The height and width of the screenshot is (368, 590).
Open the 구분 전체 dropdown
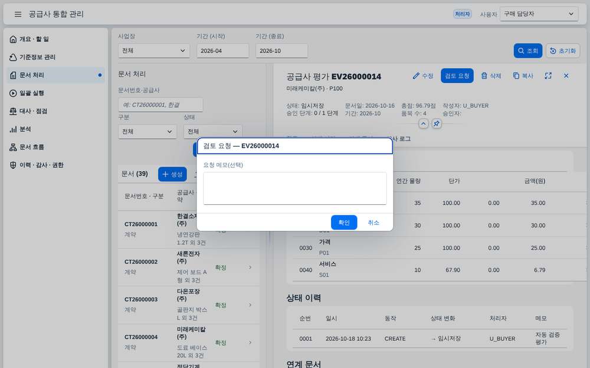point(147,132)
